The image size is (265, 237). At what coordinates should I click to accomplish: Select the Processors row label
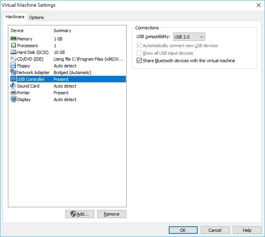(x=27, y=46)
